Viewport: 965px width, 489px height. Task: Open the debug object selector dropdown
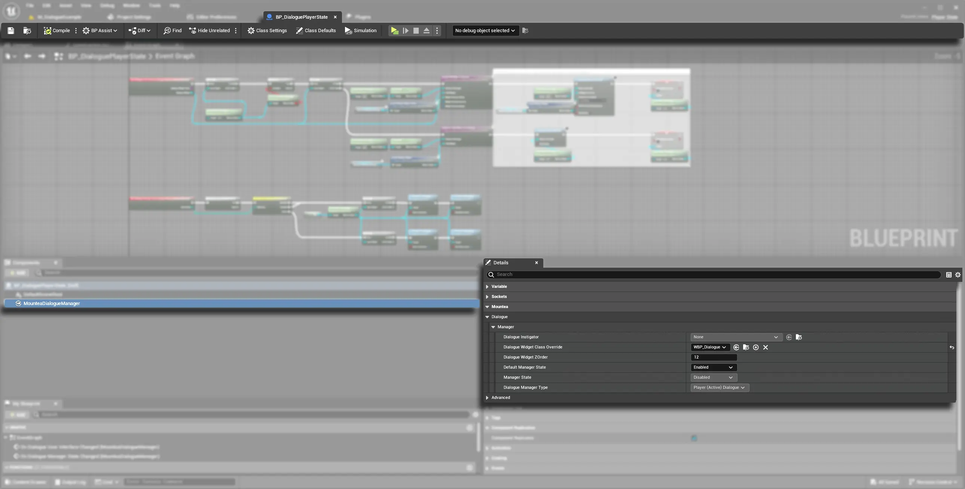pos(485,31)
